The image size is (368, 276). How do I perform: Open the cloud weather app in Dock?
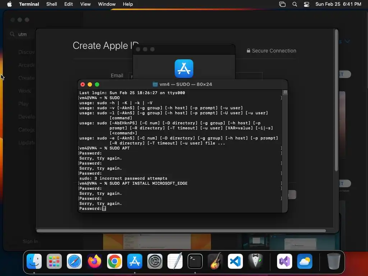(x=305, y=261)
